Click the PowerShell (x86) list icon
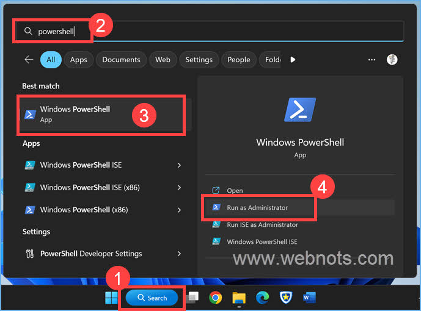 click(x=30, y=210)
